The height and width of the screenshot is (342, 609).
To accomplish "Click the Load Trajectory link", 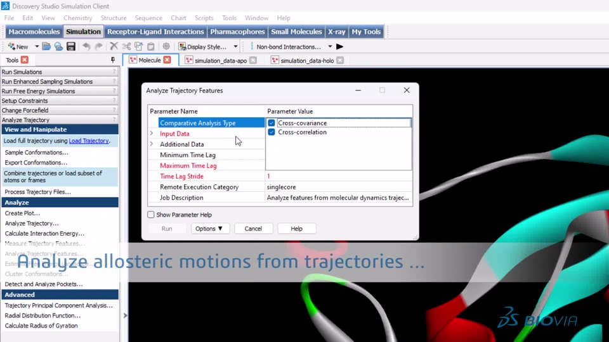I will (89, 141).
